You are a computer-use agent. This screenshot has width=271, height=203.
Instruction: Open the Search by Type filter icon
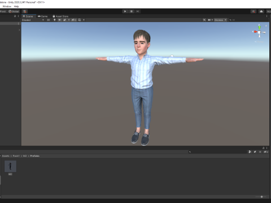(x=250, y=152)
